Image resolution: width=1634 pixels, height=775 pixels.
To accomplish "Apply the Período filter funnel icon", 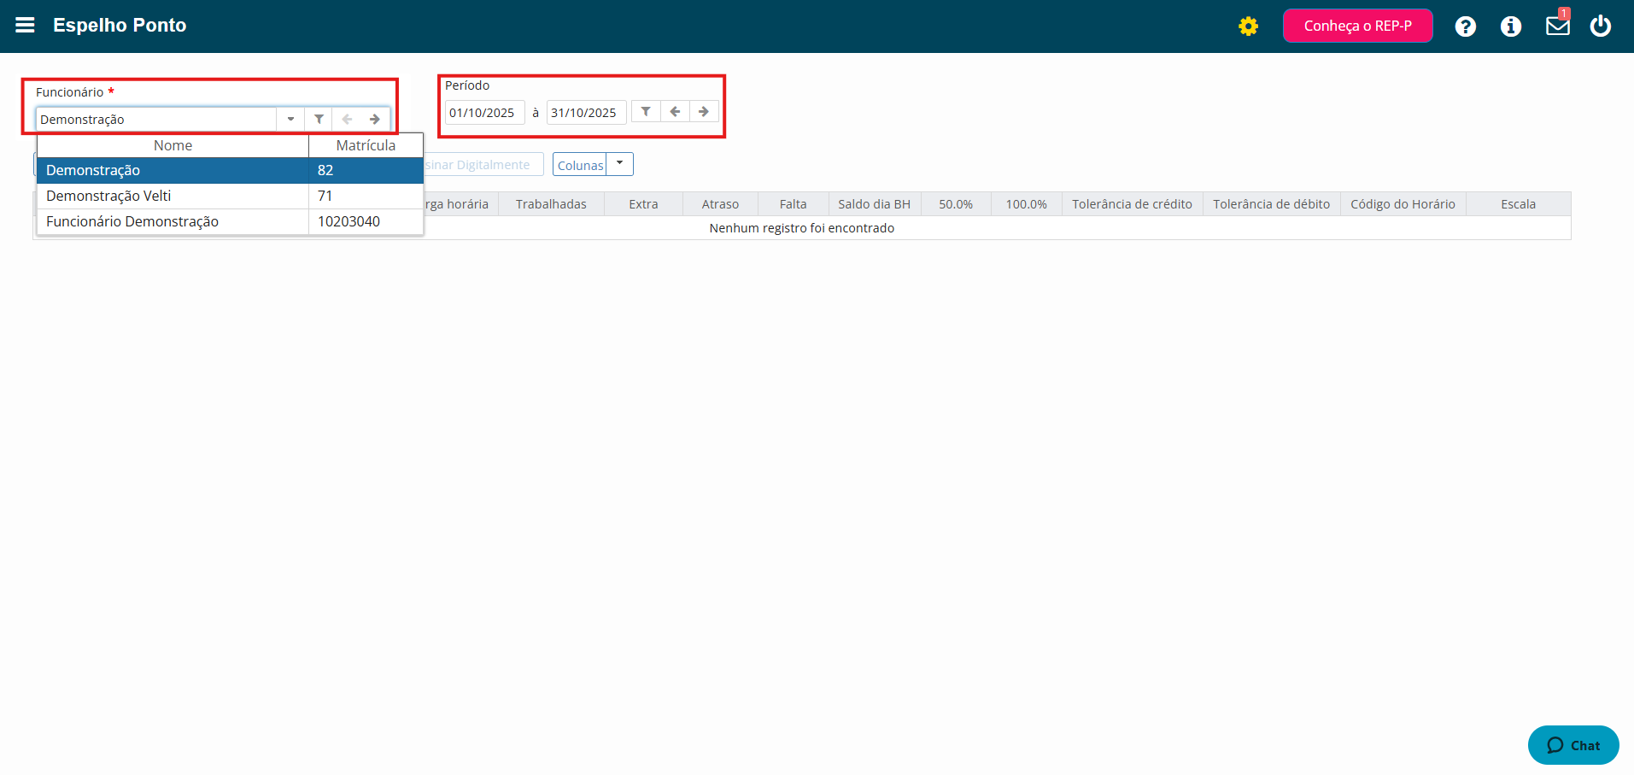I will [646, 112].
